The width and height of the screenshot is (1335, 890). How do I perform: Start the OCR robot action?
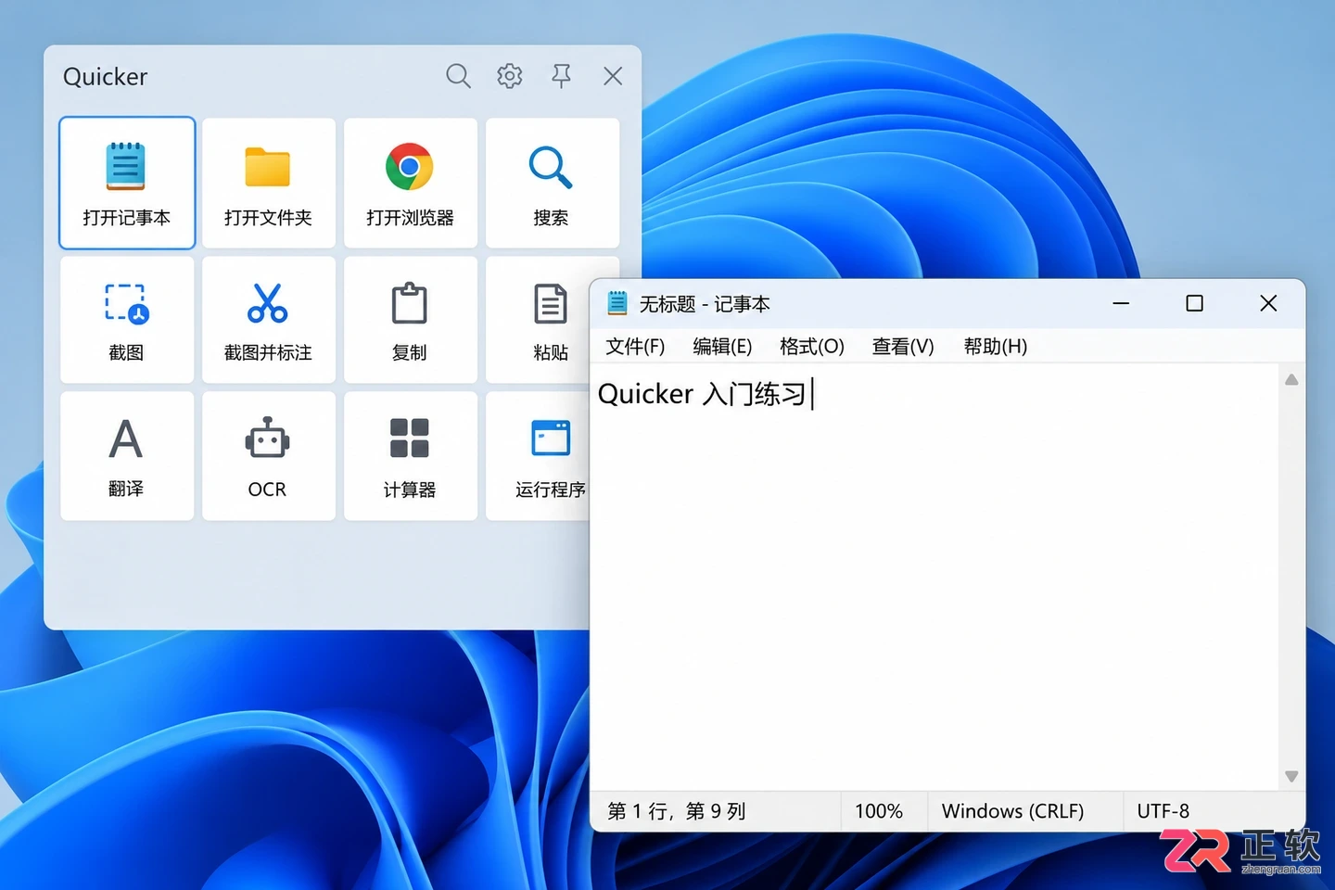coord(269,456)
